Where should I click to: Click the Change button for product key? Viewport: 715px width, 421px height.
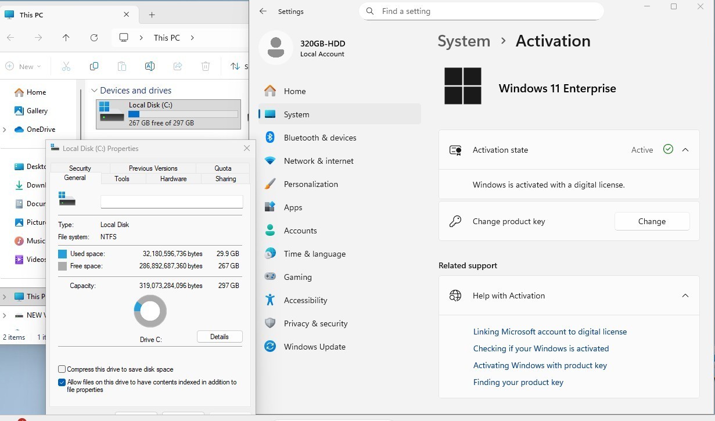[652, 221]
